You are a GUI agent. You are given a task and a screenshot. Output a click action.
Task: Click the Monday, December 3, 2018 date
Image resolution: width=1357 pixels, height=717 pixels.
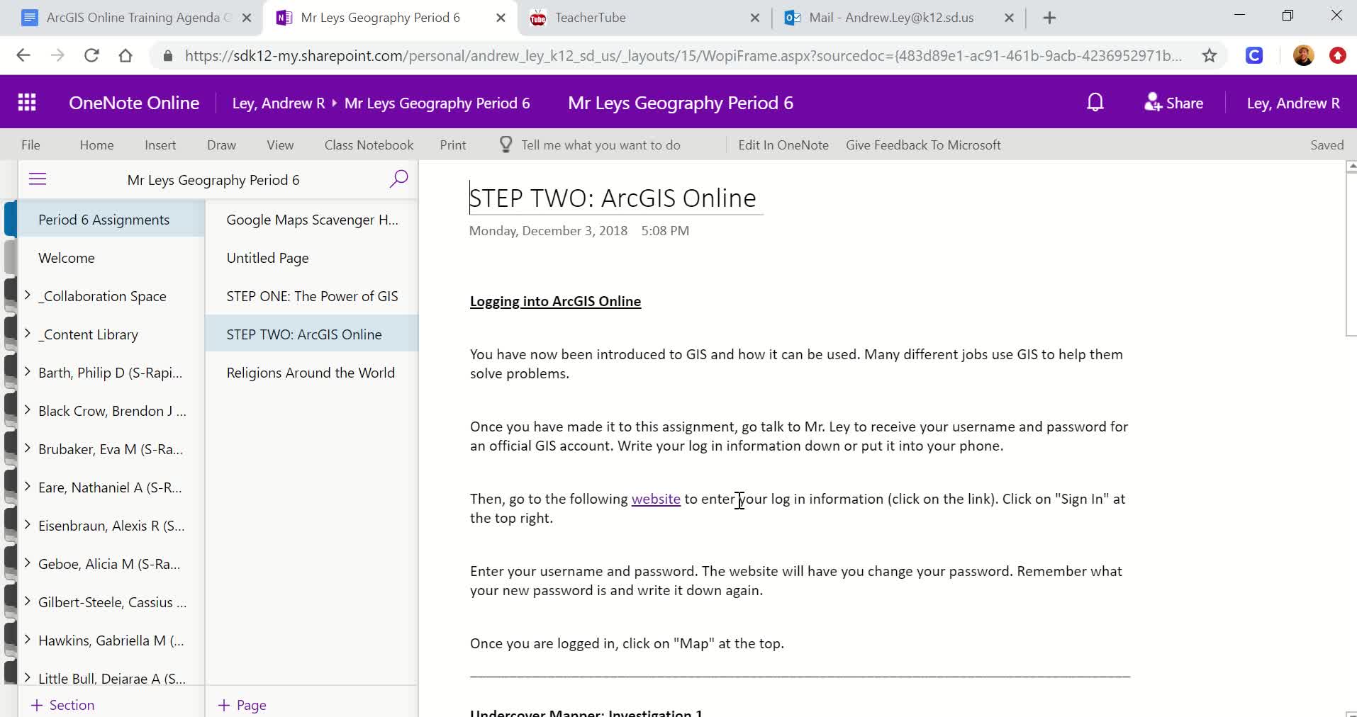coord(548,230)
